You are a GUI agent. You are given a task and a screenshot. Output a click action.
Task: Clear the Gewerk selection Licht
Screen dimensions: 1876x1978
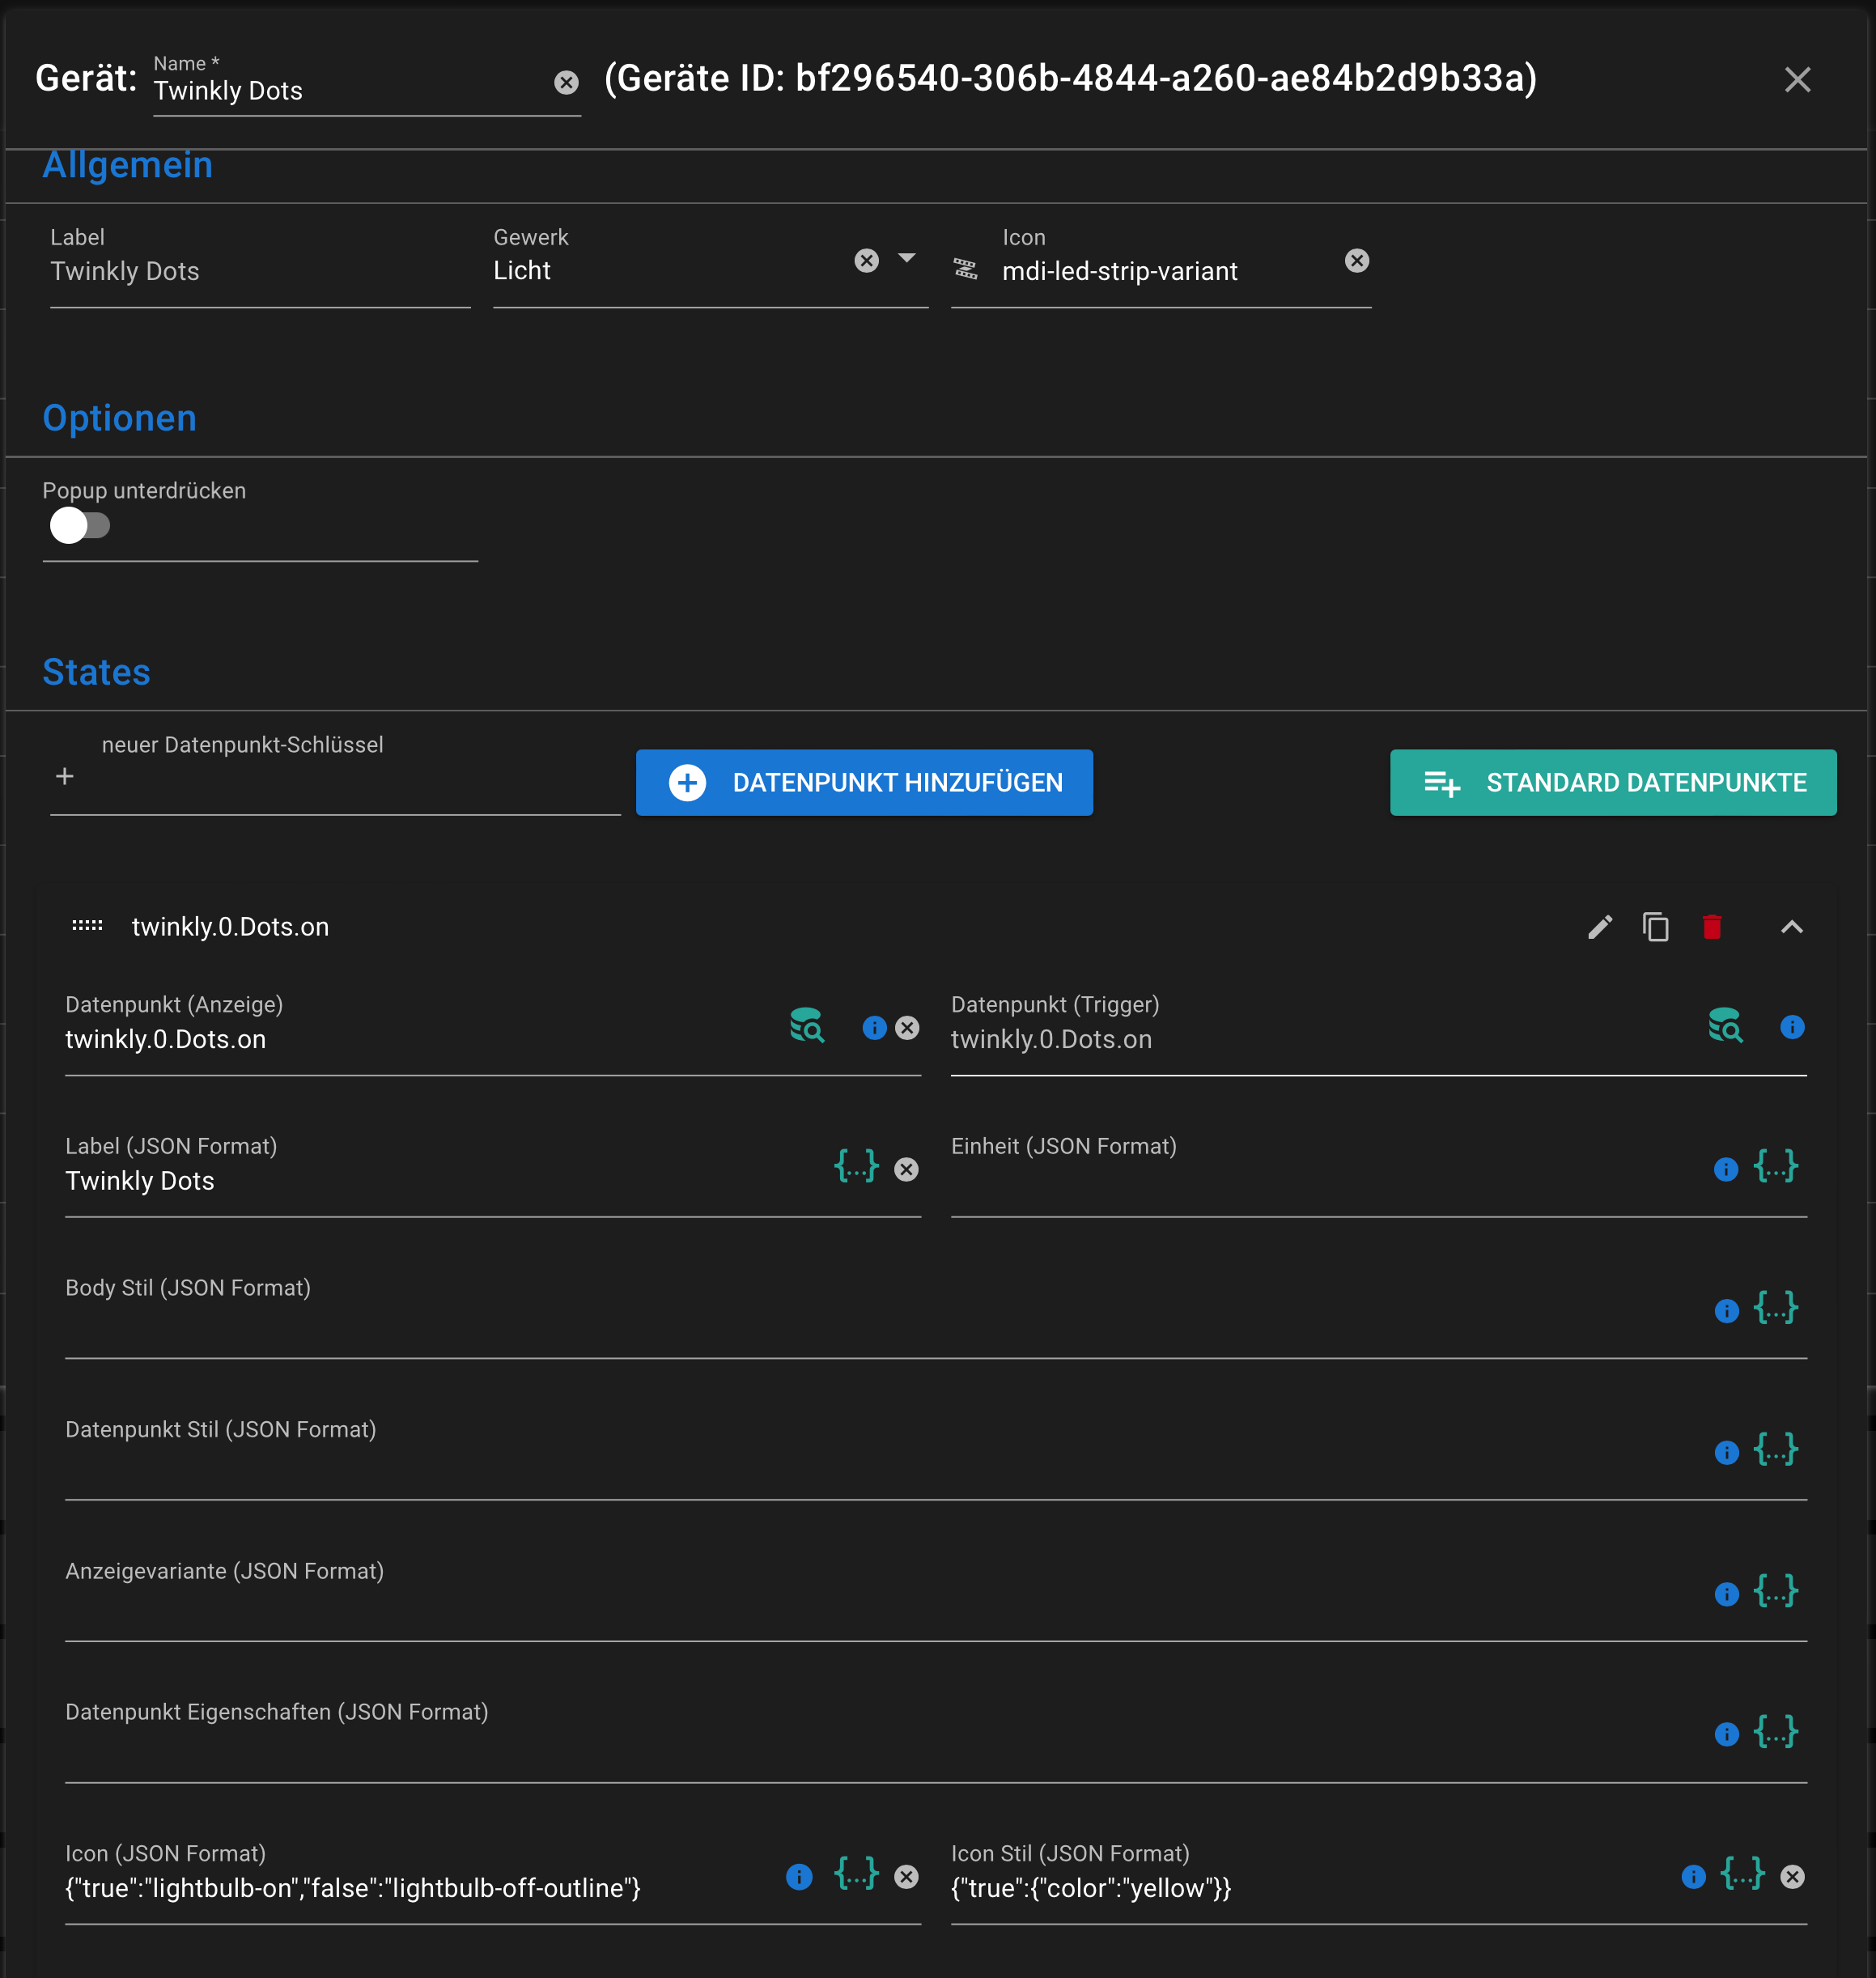pos(866,261)
